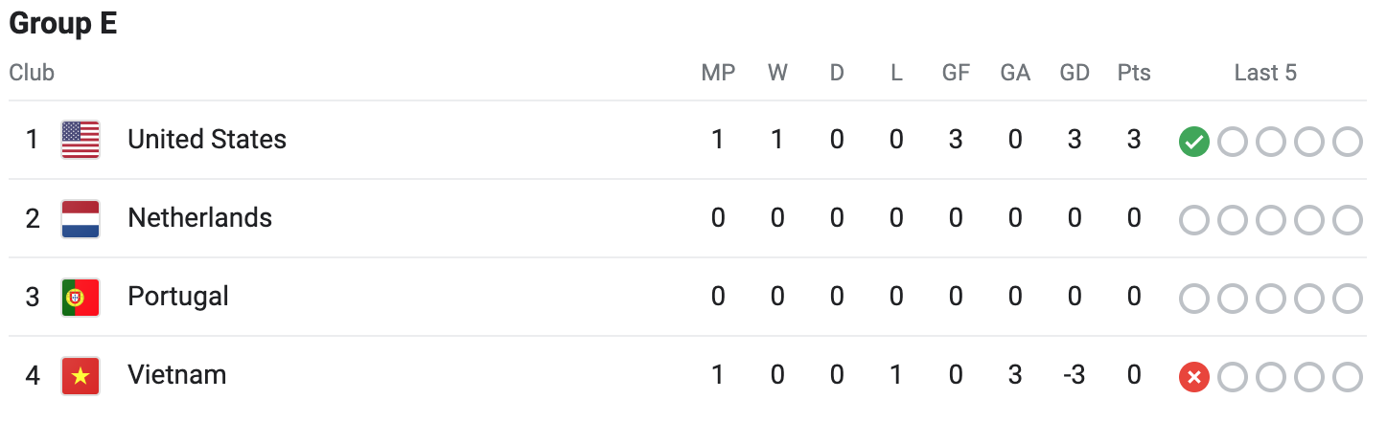Click the Pts column header
The image size is (1387, 422).
[1134, 73]
